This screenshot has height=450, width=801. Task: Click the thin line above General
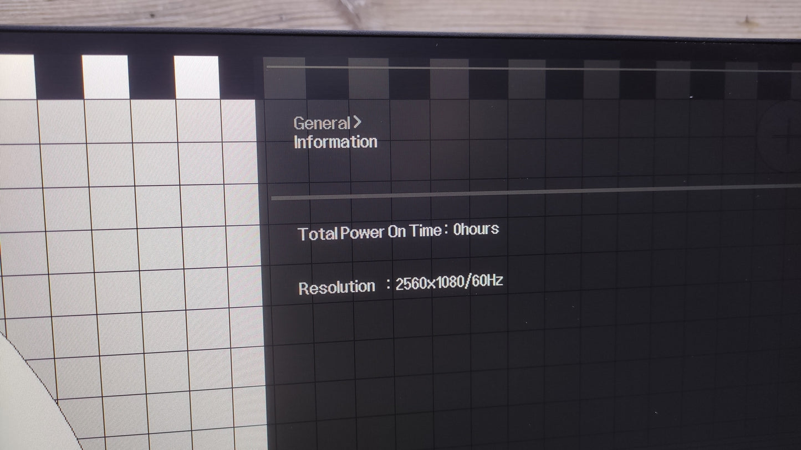pyautogui.click(x=532, y=69)
